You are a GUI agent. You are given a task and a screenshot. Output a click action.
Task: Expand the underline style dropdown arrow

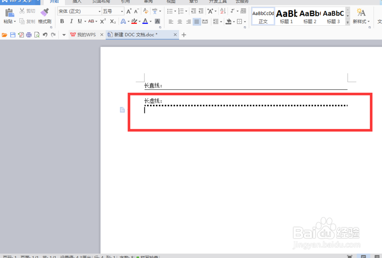[85, 21]
